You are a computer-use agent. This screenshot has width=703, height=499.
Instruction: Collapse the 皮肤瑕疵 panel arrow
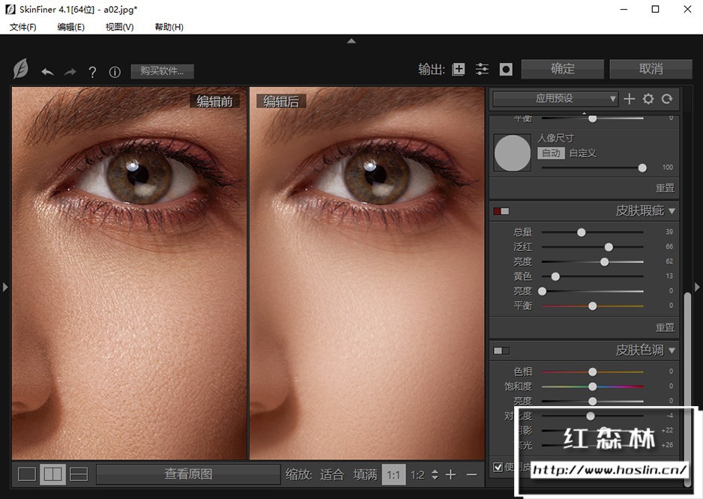[672, 211]
